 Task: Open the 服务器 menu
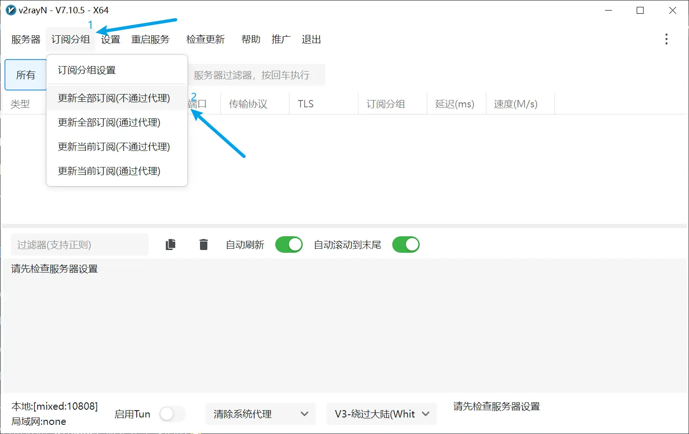click(x=26, y=39)
